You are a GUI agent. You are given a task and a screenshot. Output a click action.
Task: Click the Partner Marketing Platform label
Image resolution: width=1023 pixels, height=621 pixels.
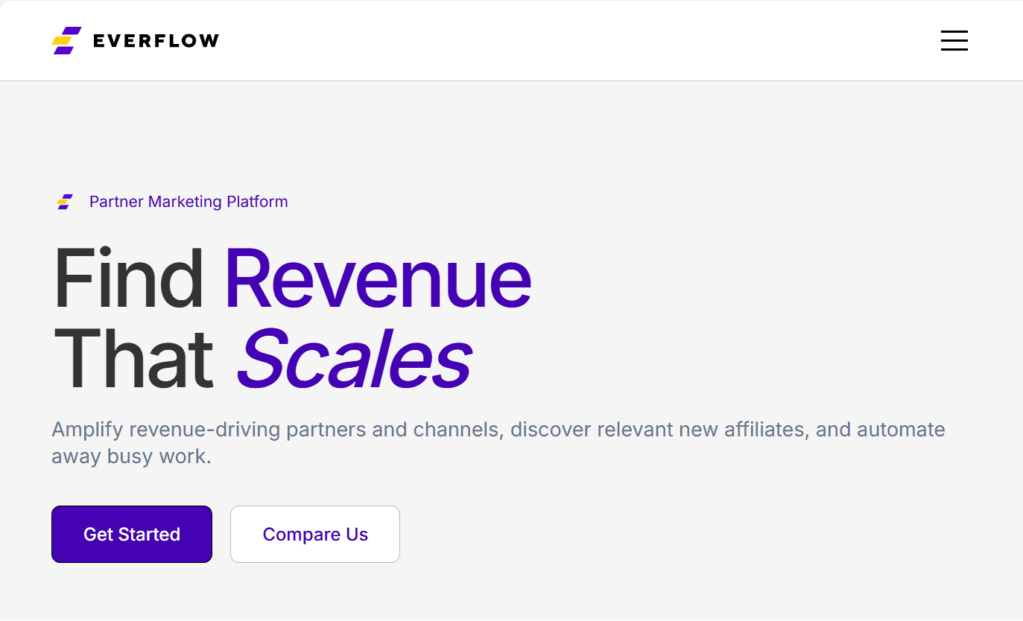(189, 202)
